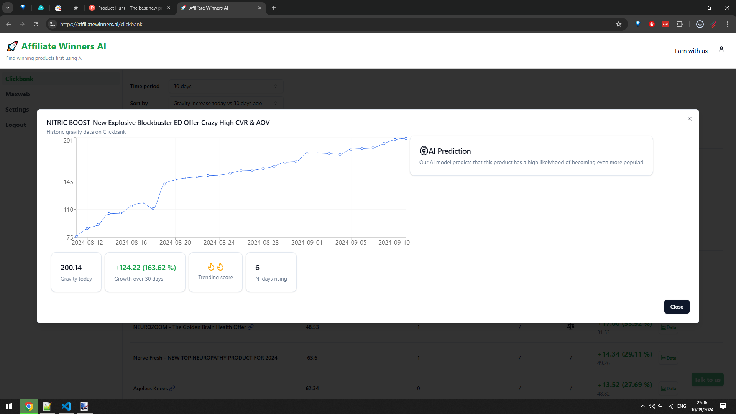Viewport: 736px width, 414px height.
Task: Open Visual Studio Code from the taskbar
Action: 66,406
